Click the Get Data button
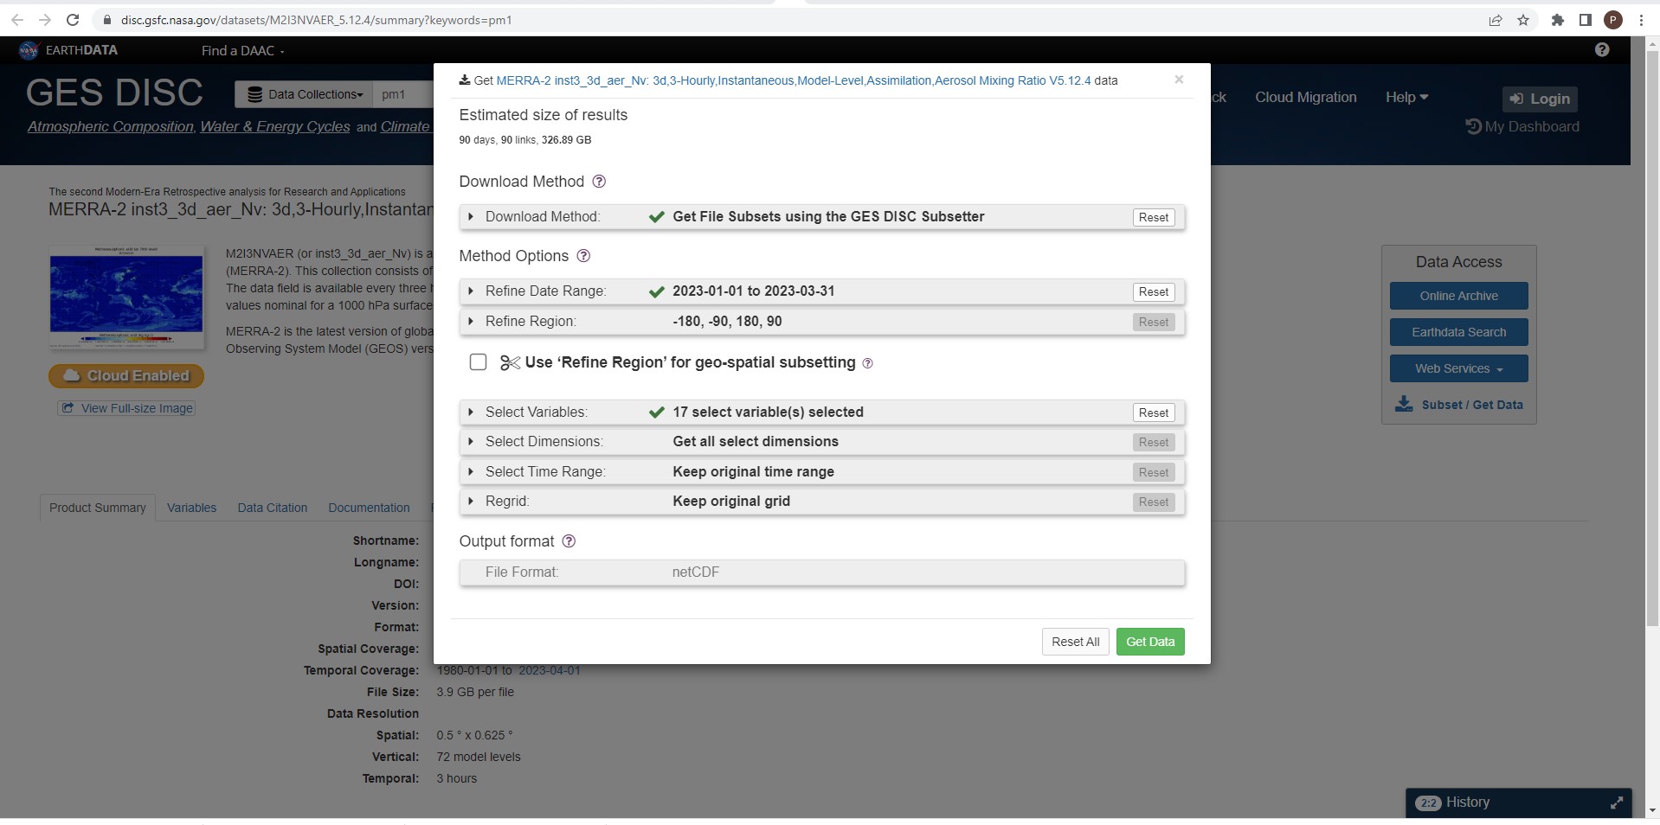 1149,642
